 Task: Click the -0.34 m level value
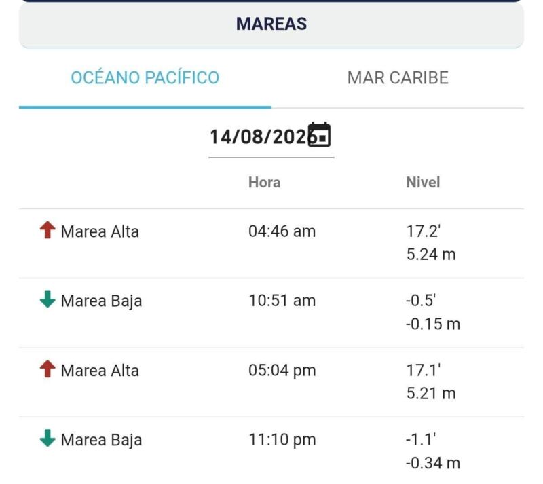433,463
